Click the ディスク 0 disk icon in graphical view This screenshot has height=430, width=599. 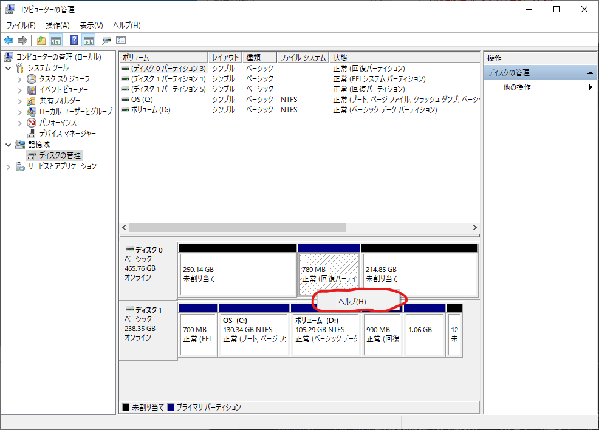pos(130,250)
